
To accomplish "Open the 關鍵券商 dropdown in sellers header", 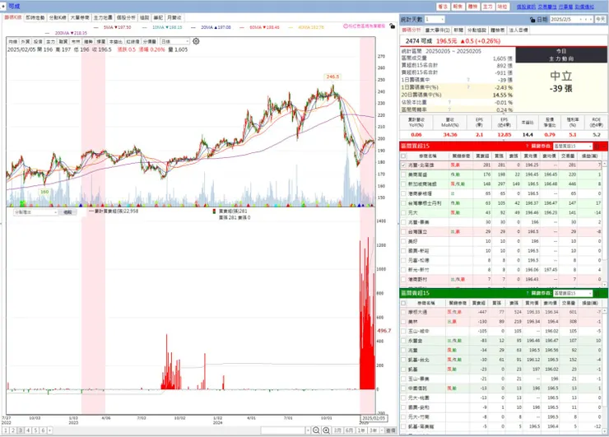I will pos(573,293).
